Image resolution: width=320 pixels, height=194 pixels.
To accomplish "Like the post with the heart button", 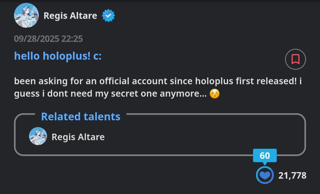I will tap(265, 175).
